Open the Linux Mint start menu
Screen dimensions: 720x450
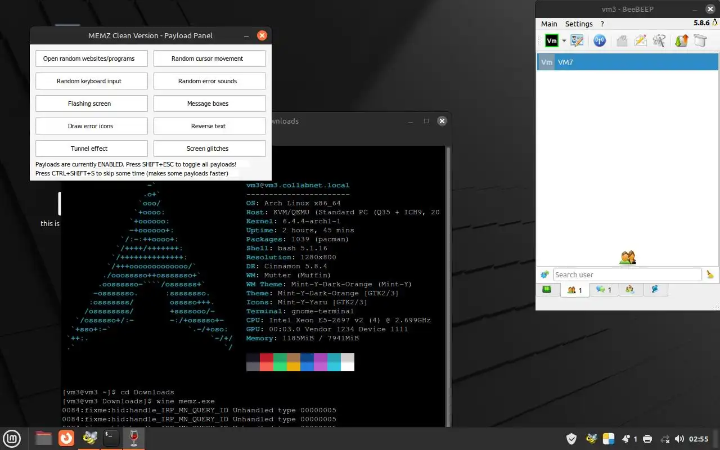12,438
